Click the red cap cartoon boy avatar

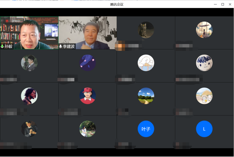pyautogui.click(x=88, y=96)
